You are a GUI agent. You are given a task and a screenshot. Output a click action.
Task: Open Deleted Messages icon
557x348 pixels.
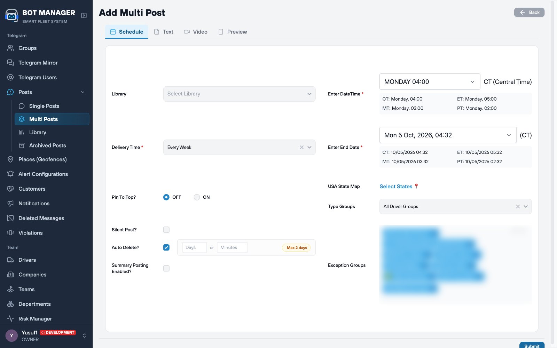pyautogui.click(x=10, y=218)
